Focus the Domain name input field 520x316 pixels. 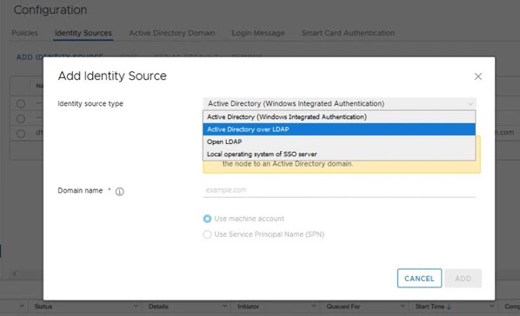[x=339, y=190]
